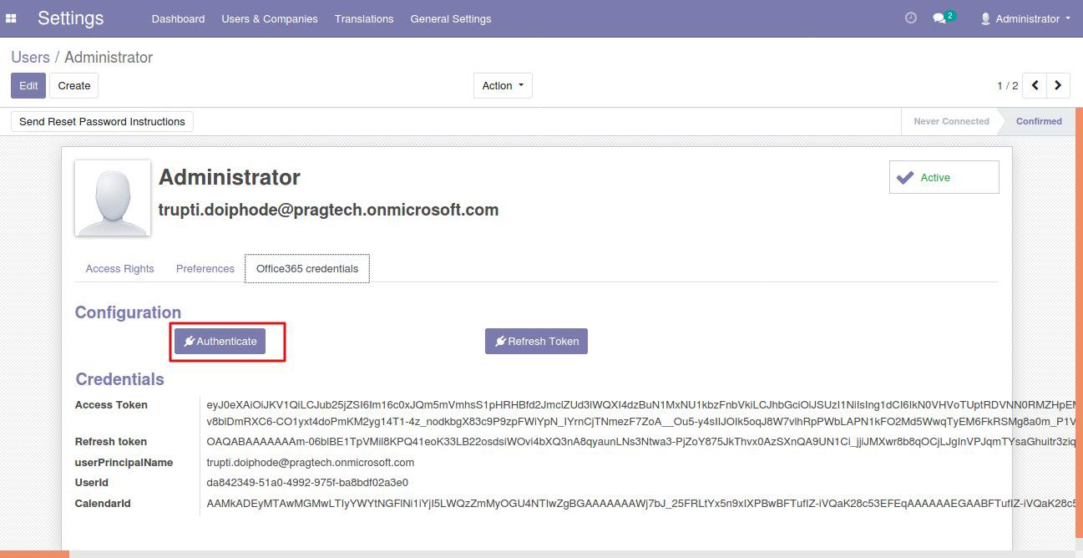
Task: Open the Translations menu
Action: click(x=364, y=18)
